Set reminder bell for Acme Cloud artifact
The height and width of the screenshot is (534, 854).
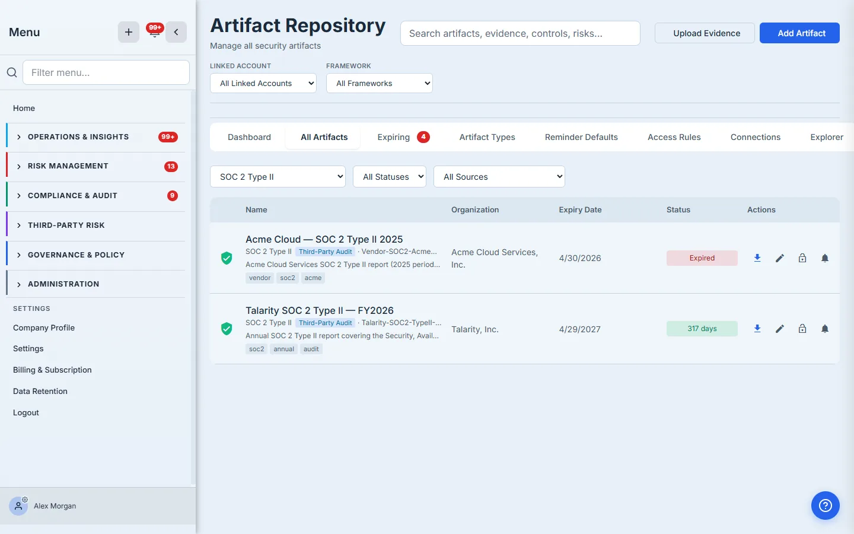(825, 258)
